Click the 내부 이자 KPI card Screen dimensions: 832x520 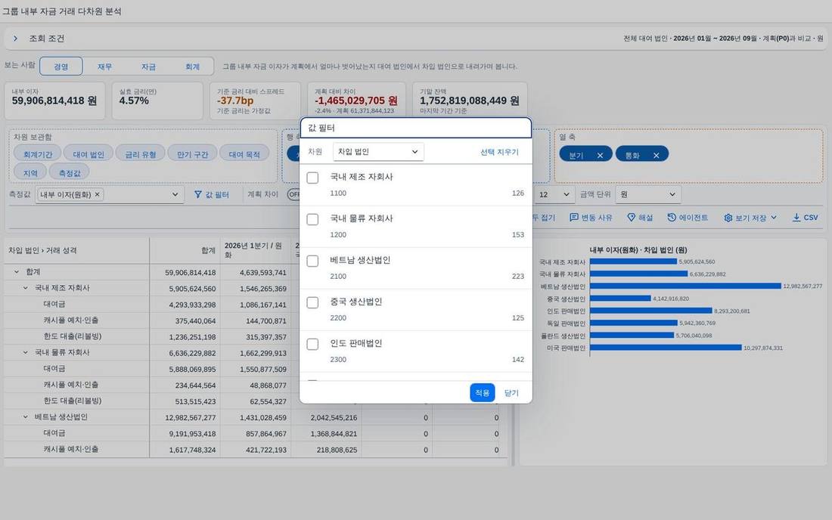[x=54, y=101]
